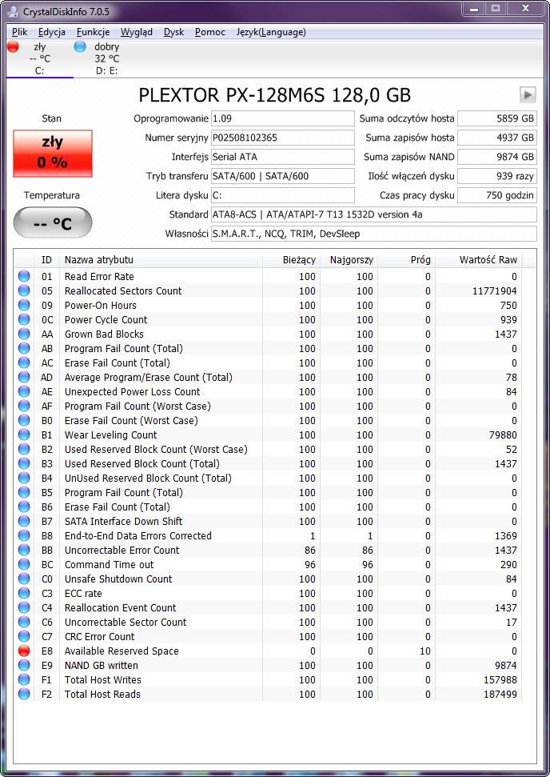Click the blue icon for Grown Bad Blocks
The image size is (550, 777).
[x=24, y=334]
